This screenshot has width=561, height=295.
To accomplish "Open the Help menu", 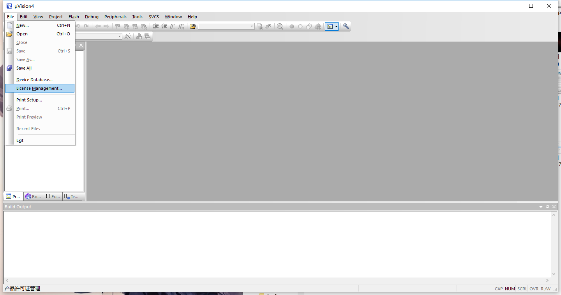I will [192, 17].
